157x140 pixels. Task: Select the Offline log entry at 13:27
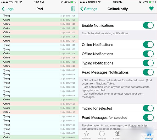[x=39, y=33]
